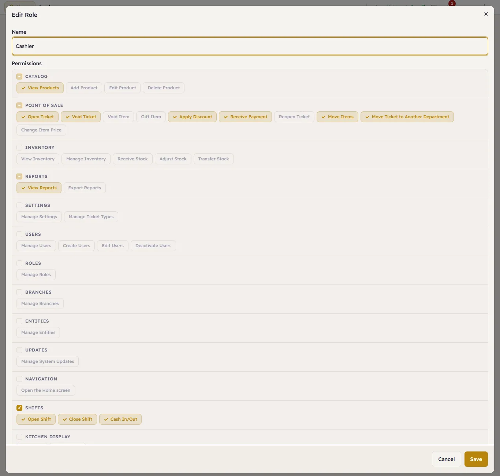500x476 pixels.
Task: Enable the Change Item Price permission
Action: 41,130
